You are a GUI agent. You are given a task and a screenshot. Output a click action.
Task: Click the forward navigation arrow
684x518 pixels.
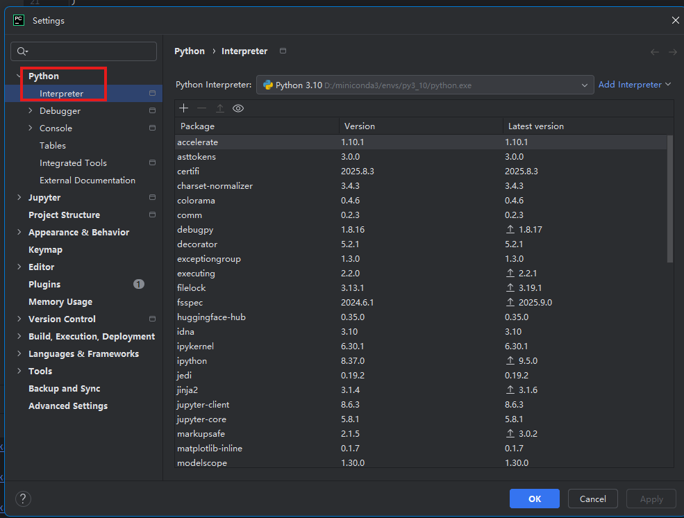673,52
